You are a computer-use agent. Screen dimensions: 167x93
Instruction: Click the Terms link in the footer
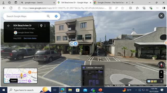141,86
